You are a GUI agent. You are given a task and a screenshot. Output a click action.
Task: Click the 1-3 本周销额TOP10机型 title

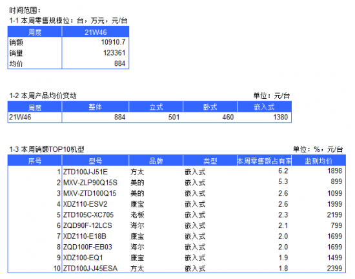46,149
